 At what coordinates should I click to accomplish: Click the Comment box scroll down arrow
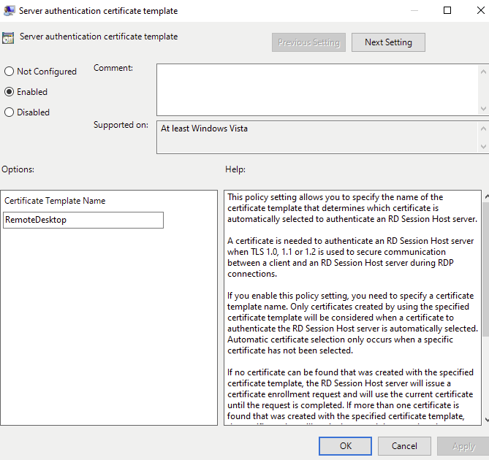tap(483, 107)
